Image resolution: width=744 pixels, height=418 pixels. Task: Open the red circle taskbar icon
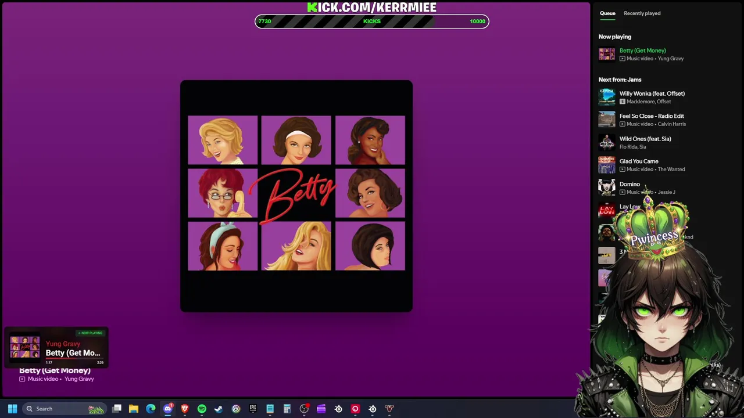355,409
